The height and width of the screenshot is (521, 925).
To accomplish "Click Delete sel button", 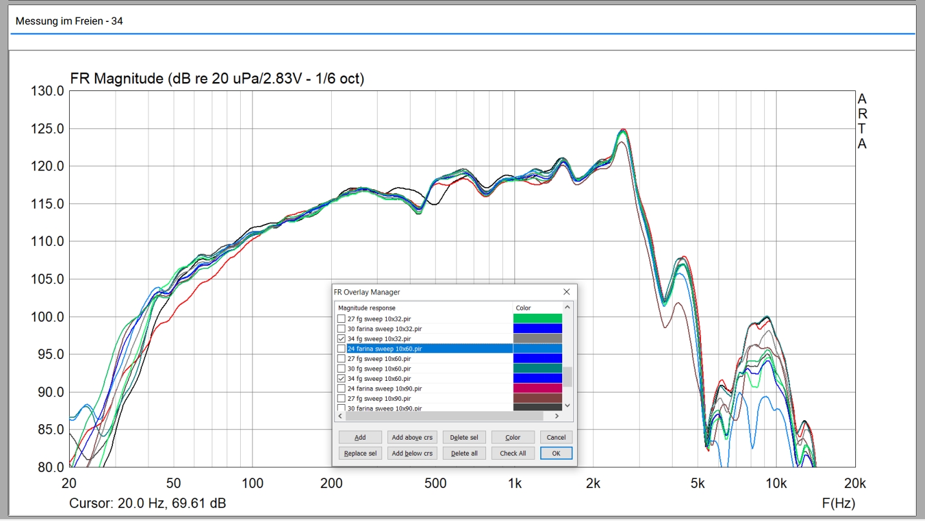I will [464, 437].
